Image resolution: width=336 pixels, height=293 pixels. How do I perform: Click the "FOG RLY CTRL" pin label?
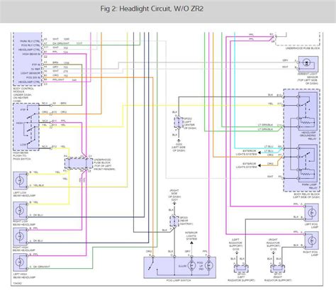point(30,45)
